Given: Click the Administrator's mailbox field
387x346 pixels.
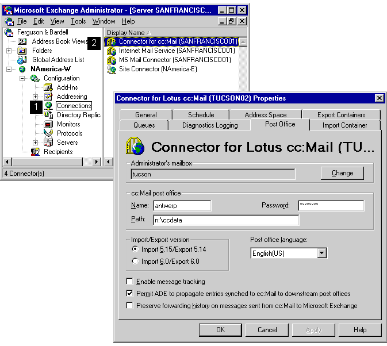Looking at the screenshot, I should [x=213, y=174].
